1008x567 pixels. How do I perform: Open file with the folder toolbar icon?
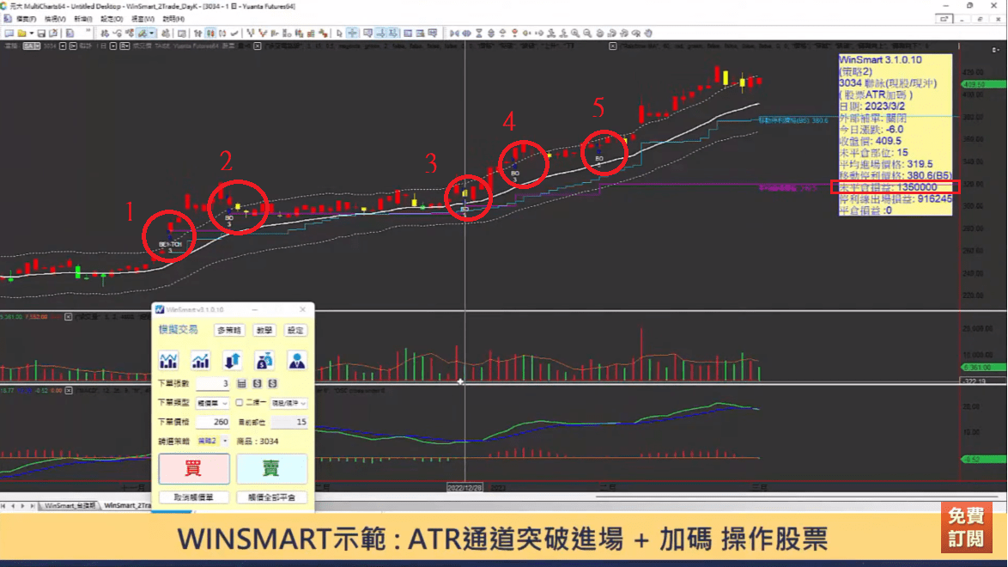(21, 33)
